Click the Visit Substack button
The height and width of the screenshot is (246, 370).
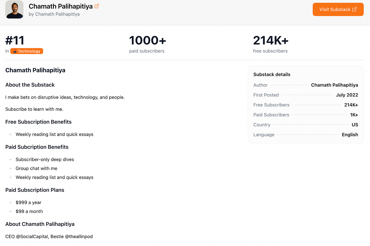point(338,9)
